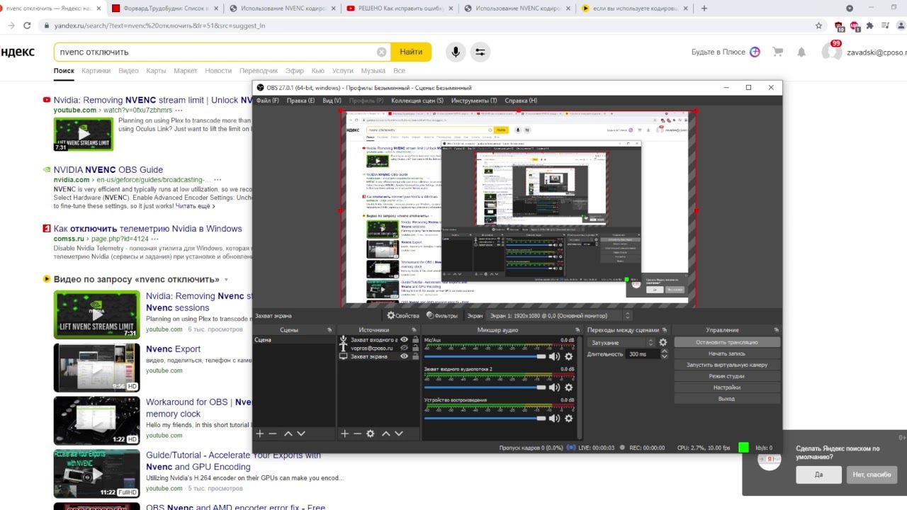This screenshot has height=510, width=907.
Task: Mute Устройство воспроизведения speaker icon
Action: pyautogui.click(x=554, y=419)
